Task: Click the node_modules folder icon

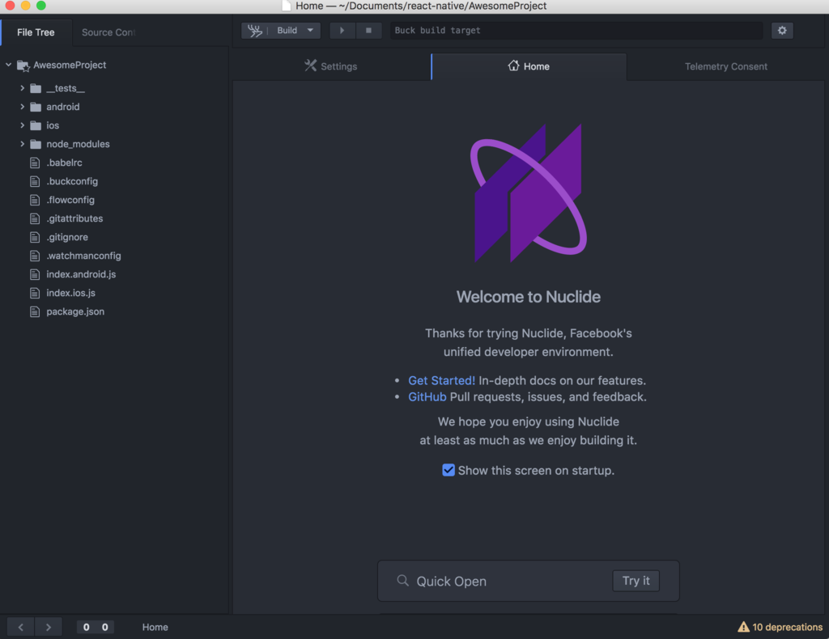Action: point(36,144)
